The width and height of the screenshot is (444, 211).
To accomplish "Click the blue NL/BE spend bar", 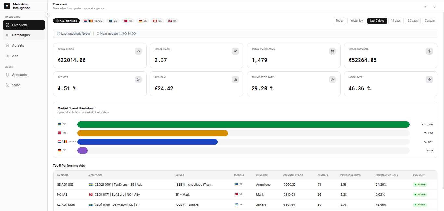I will tap(148, 142).
